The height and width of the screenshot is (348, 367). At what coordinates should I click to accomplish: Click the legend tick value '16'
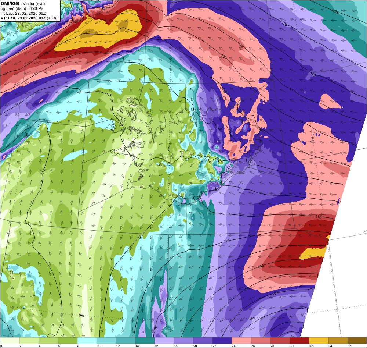pos(156,346)
